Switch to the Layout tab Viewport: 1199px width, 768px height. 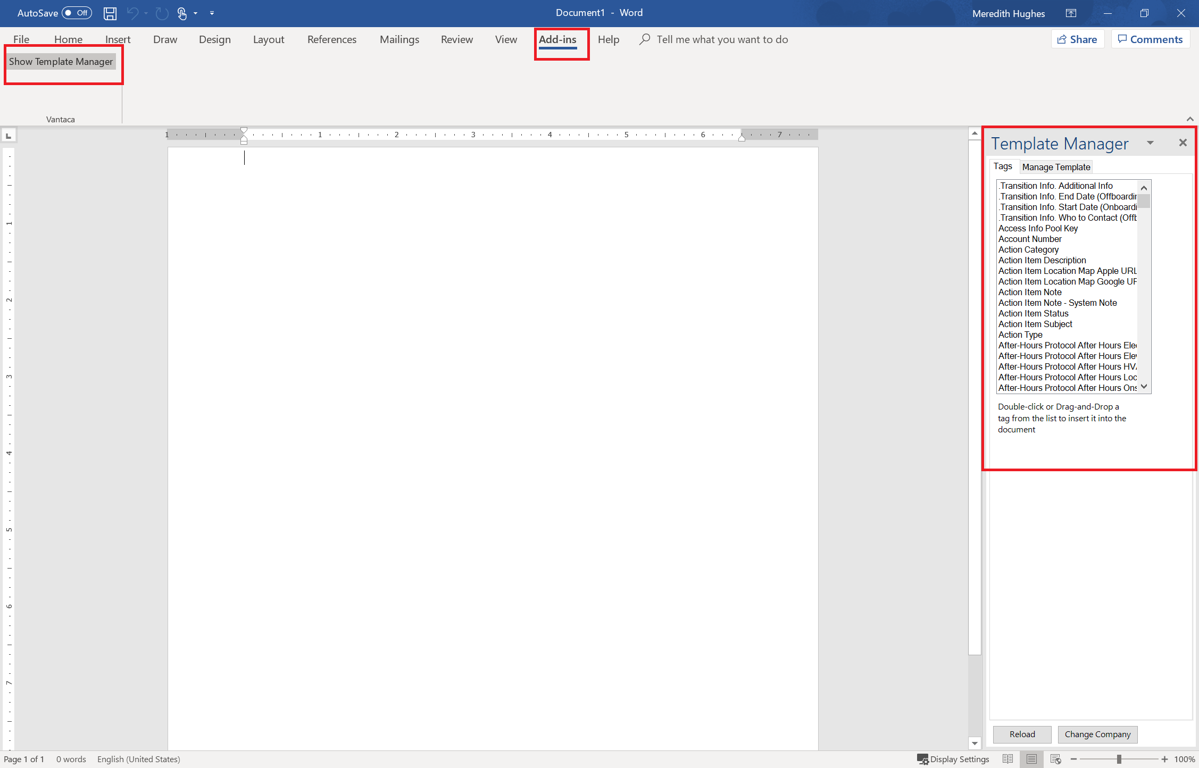point(269,39)
